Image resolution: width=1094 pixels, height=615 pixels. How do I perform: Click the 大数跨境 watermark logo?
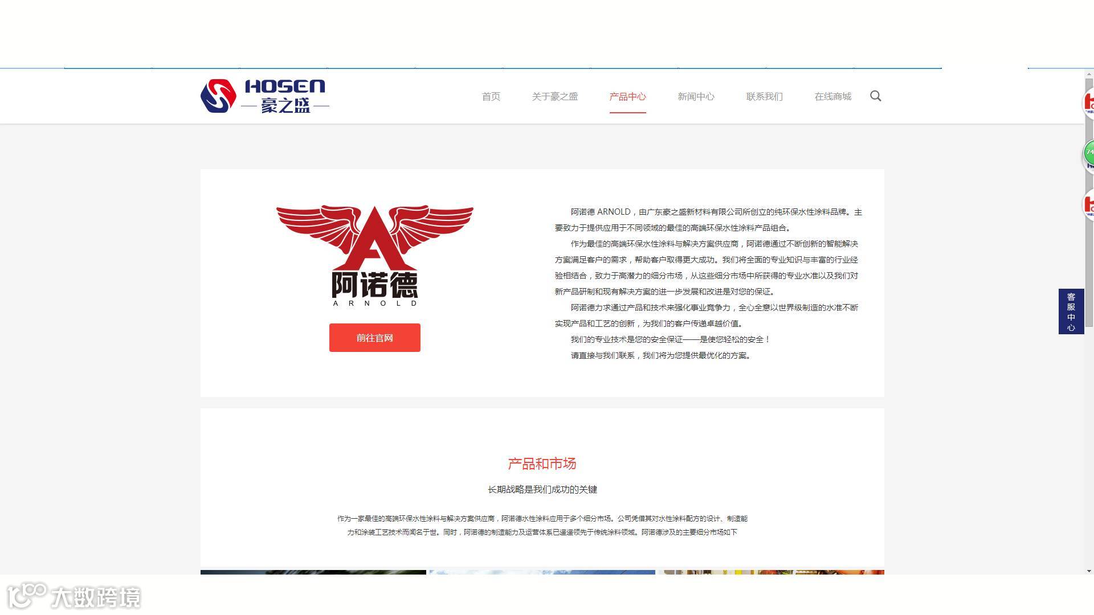pyautogui.click(x=75, y=596)
